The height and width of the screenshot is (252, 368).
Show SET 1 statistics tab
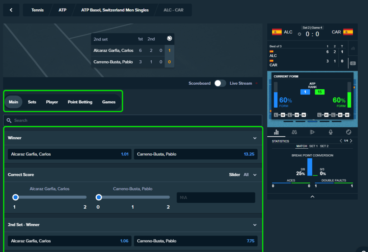click(313, 146)
